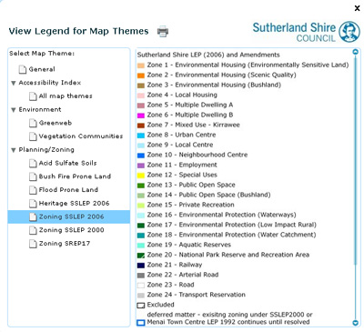
Task: Click the Zone 20 National Park swatch
Action: tap(141, 256)
